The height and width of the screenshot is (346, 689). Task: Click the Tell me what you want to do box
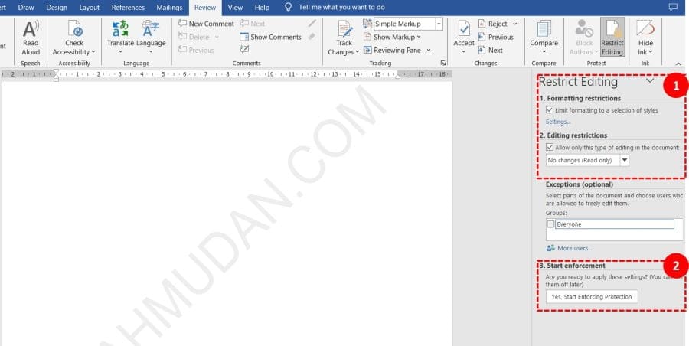point(341,8)
